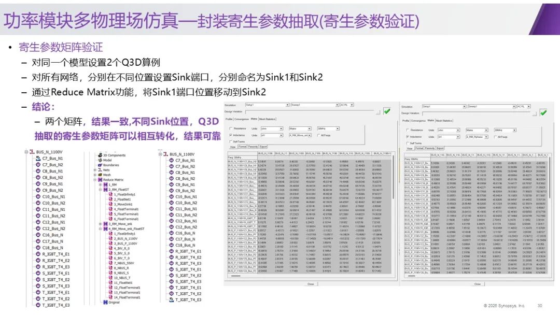Image resolution: width=560 pixels, height=315 pixels.
Task: Collapse BUS_N_1100V in the left net tree
Action: [26, 152]
